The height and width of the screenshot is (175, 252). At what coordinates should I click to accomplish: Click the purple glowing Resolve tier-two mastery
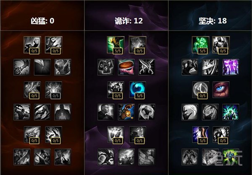click(x=231, y=67)
